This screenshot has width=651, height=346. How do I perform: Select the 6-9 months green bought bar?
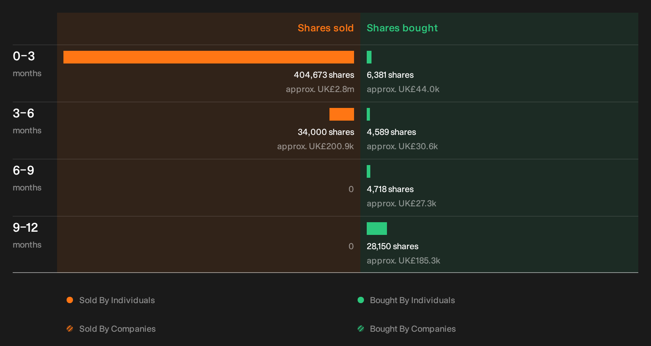click(x=368, y=171)
